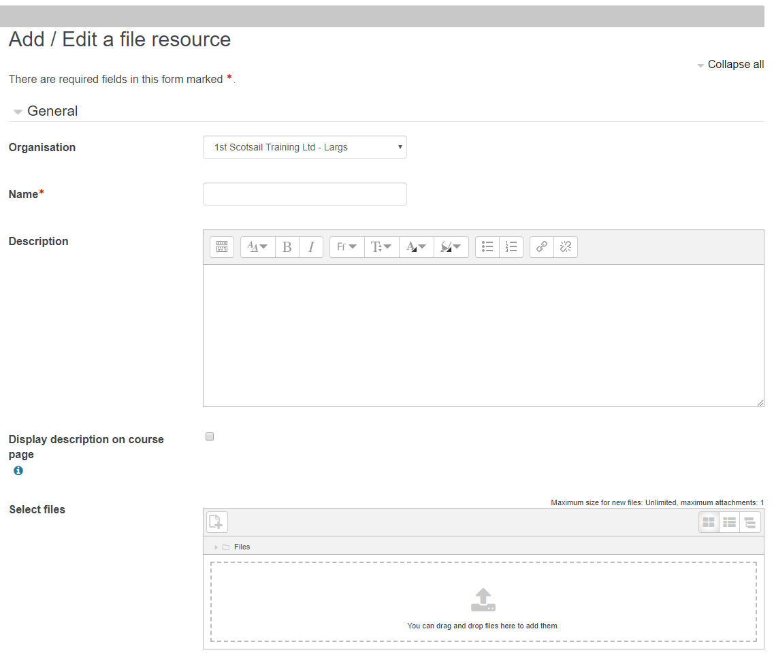Open help for display description option
Image resolution: width=774 pixels, height=659 pixels.
[18, 470]
